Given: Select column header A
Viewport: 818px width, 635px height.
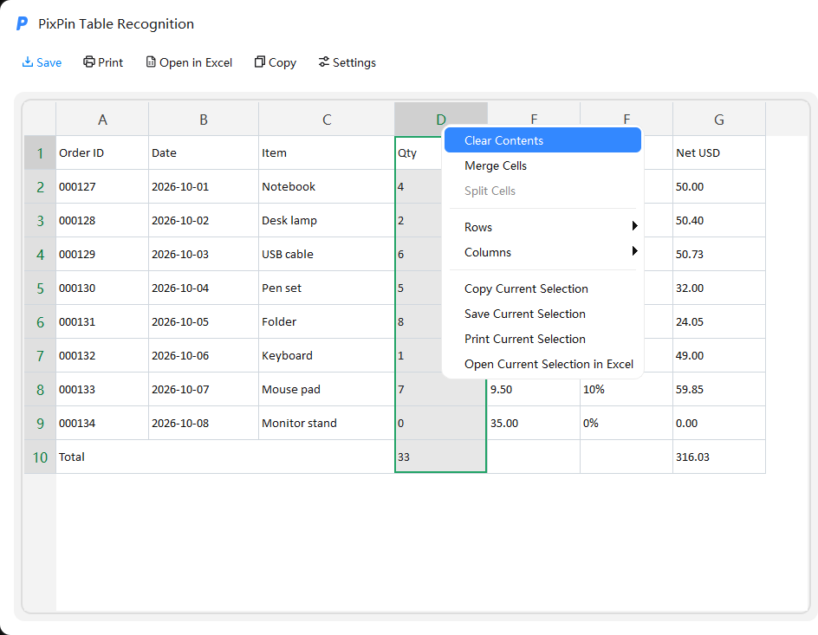Looking at the screenshot, I should tap(102, 120).
